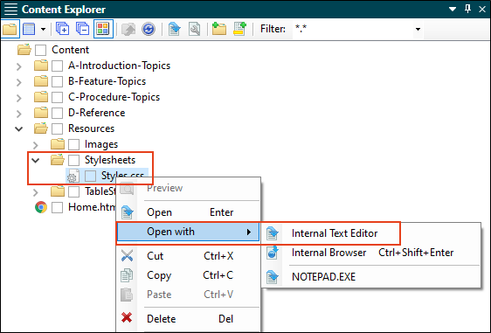Choose NOTEPAD.EXE in submenu
The height and width of the screenshot is (333, 491).
pos(371,277)
